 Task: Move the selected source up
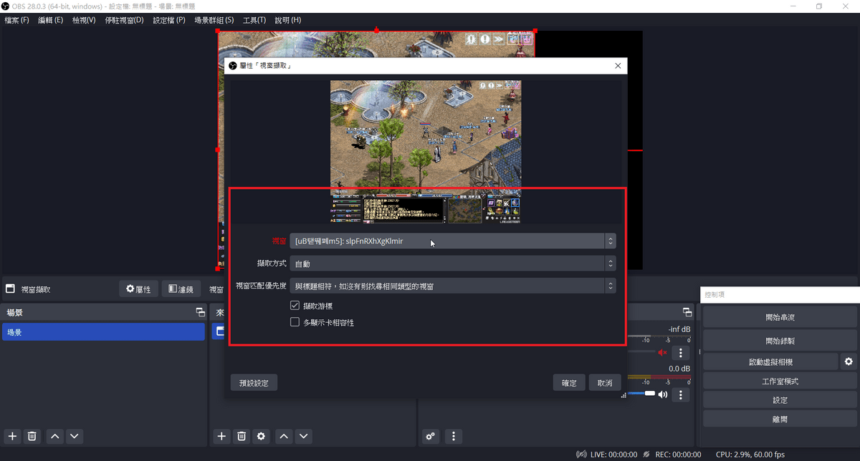coord(285,436)
